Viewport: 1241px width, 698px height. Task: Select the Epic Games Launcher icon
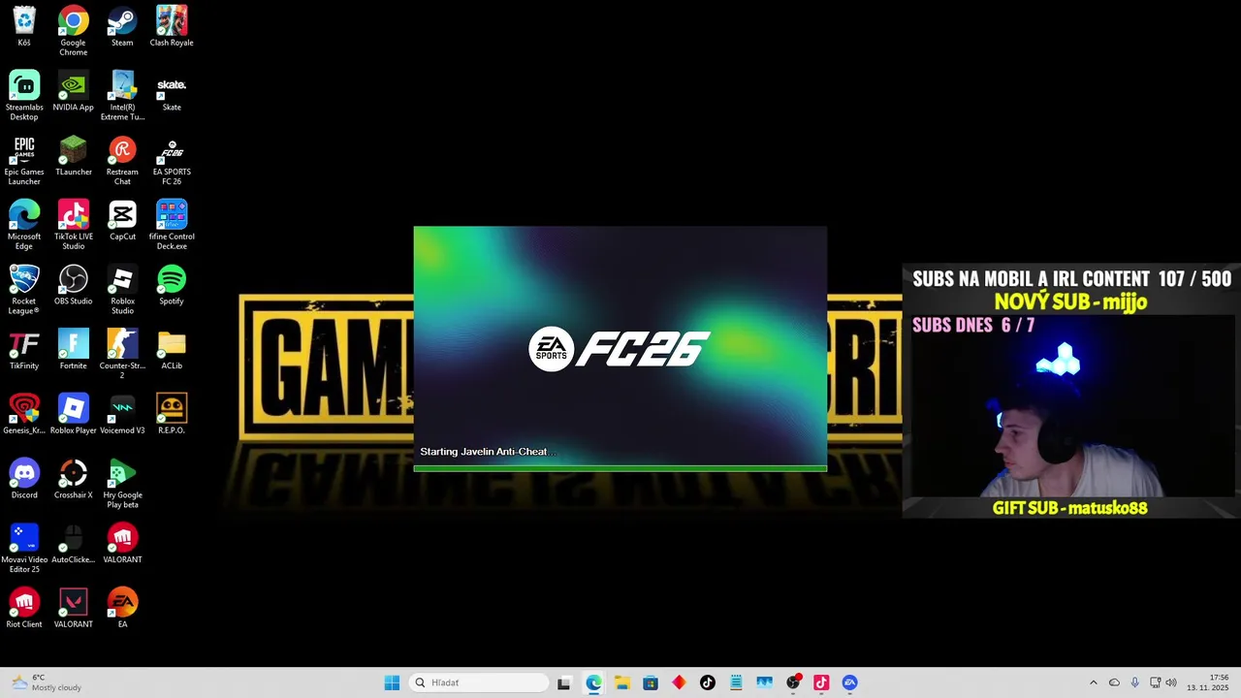[24, 160]
